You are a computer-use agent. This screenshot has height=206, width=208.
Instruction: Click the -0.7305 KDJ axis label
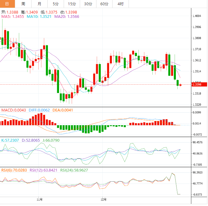[197, 165]
